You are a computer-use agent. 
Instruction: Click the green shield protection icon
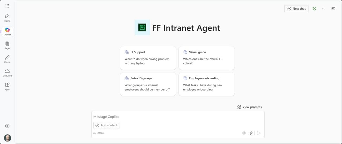314,9
